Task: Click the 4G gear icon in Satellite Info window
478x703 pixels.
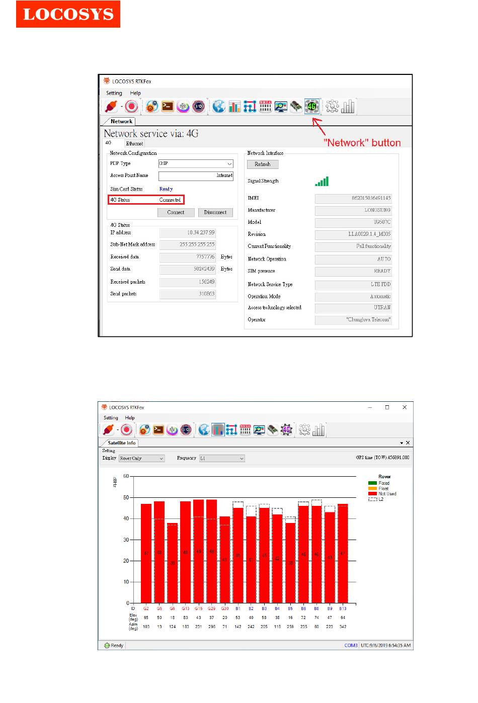Action: (286, 429)
